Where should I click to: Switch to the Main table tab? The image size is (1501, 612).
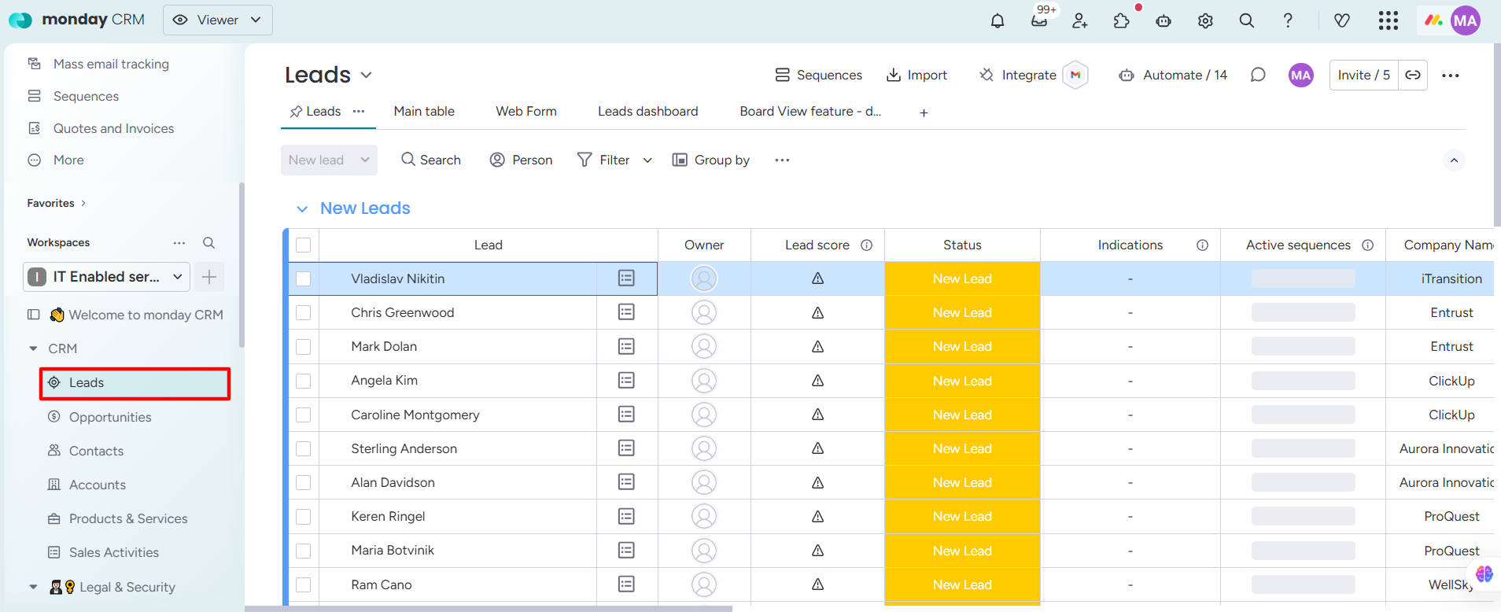pyautogui.click(x=424, y=112)
